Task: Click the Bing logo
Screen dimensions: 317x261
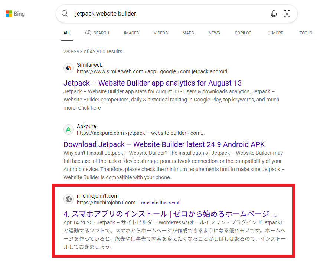Action: [15, 14]
